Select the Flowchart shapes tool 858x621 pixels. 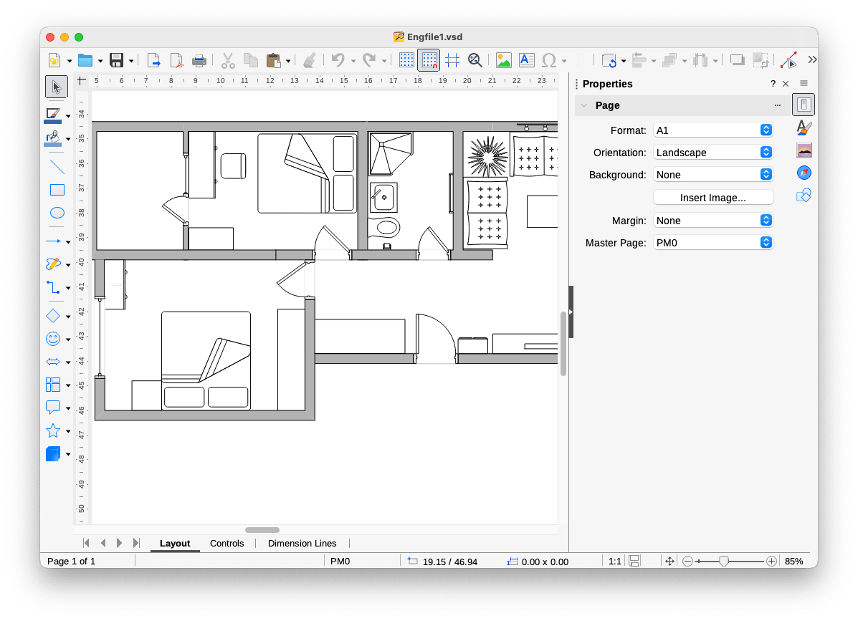point(54,385)
